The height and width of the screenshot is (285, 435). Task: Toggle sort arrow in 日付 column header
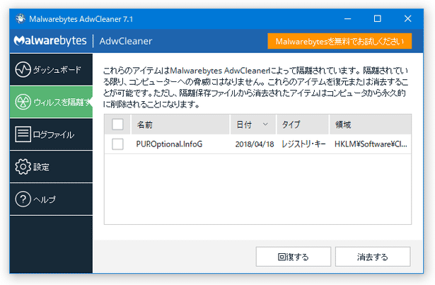coord(265,124)
